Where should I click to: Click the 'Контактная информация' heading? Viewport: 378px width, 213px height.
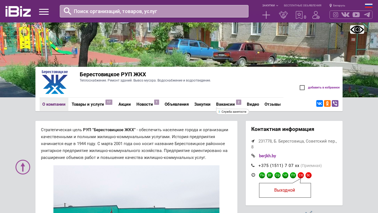[x=283, y=129]
